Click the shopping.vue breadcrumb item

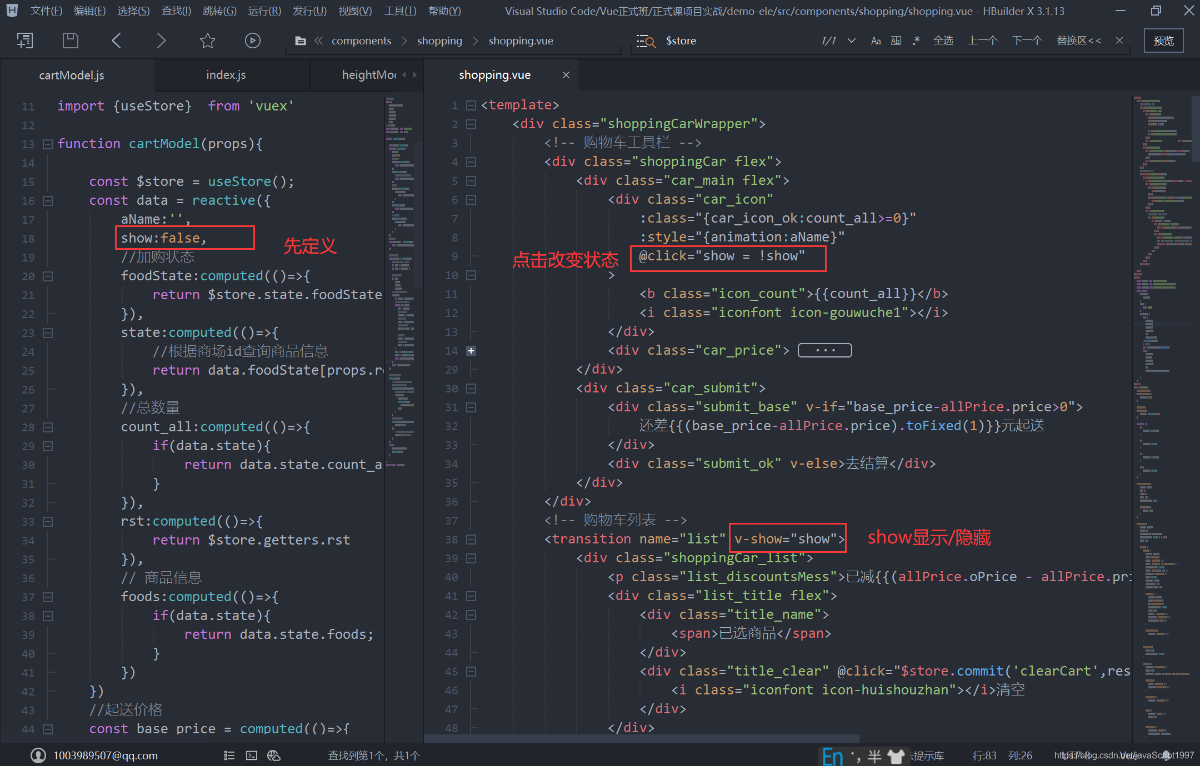(x=521, y=41)
